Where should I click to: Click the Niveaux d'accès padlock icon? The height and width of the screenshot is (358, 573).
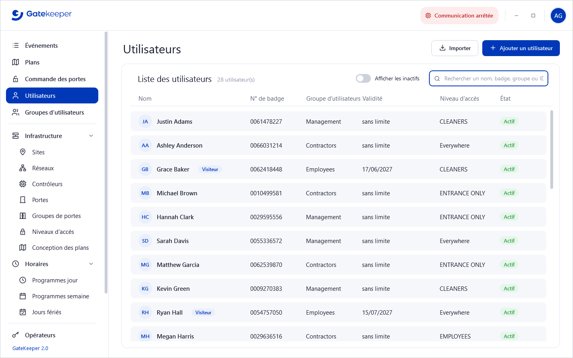click(23, 232)
